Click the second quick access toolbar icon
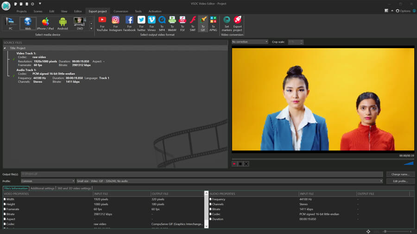 21,4
